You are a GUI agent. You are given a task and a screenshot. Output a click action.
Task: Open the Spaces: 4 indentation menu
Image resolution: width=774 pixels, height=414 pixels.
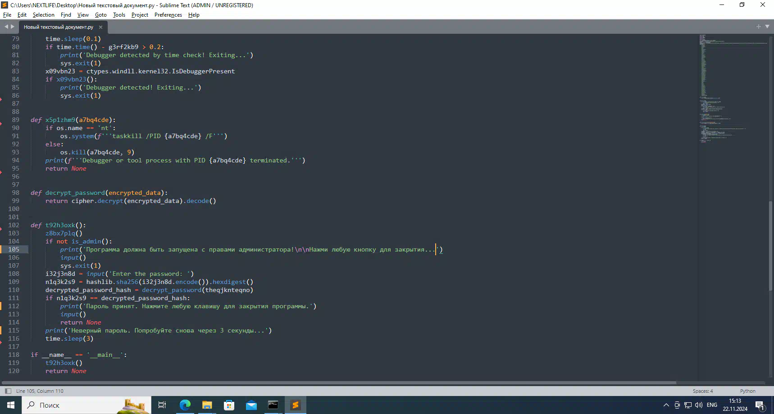tap(703, 391)
